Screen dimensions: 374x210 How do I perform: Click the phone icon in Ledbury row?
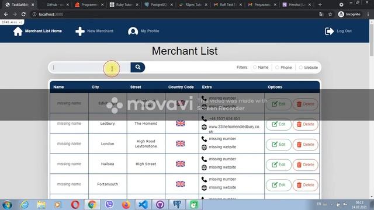(204, 118)
